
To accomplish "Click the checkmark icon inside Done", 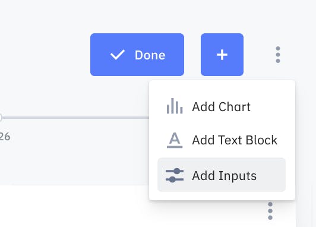I will tap(118, 55).
